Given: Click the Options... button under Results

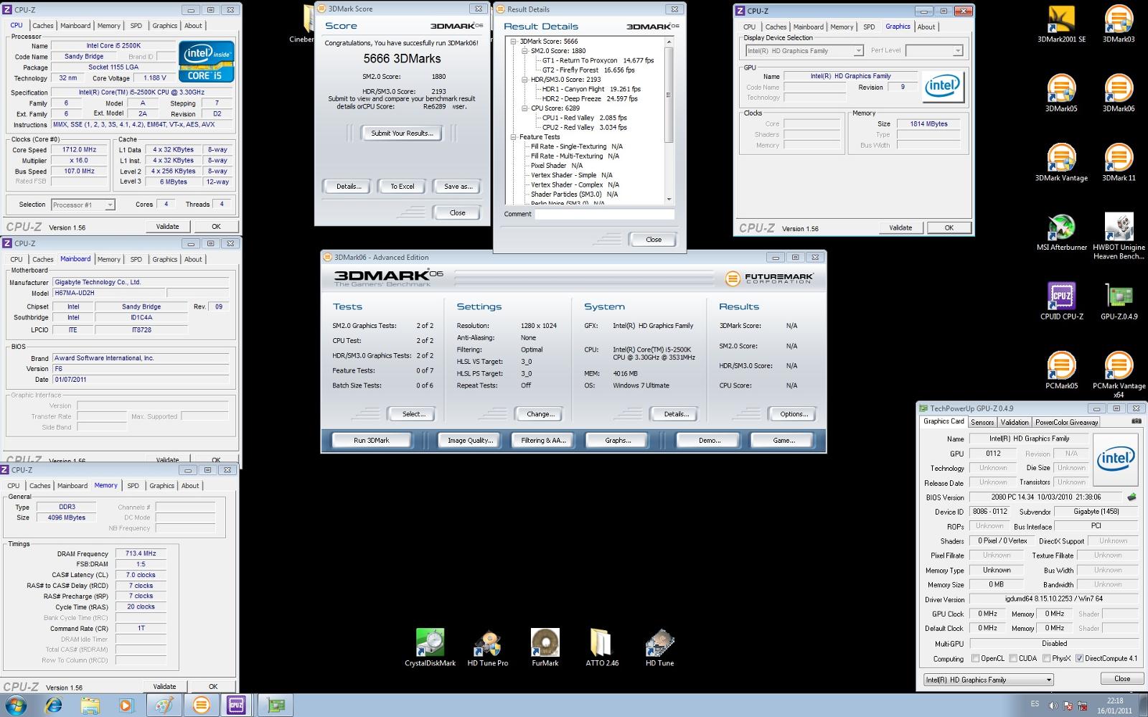Looking at the screenshot, I should click(794, 414).
